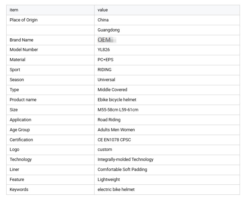This screenshot has height=201, width=250.
Task: Select the 'Lightweight' feature value
Action: pos(109,180)
